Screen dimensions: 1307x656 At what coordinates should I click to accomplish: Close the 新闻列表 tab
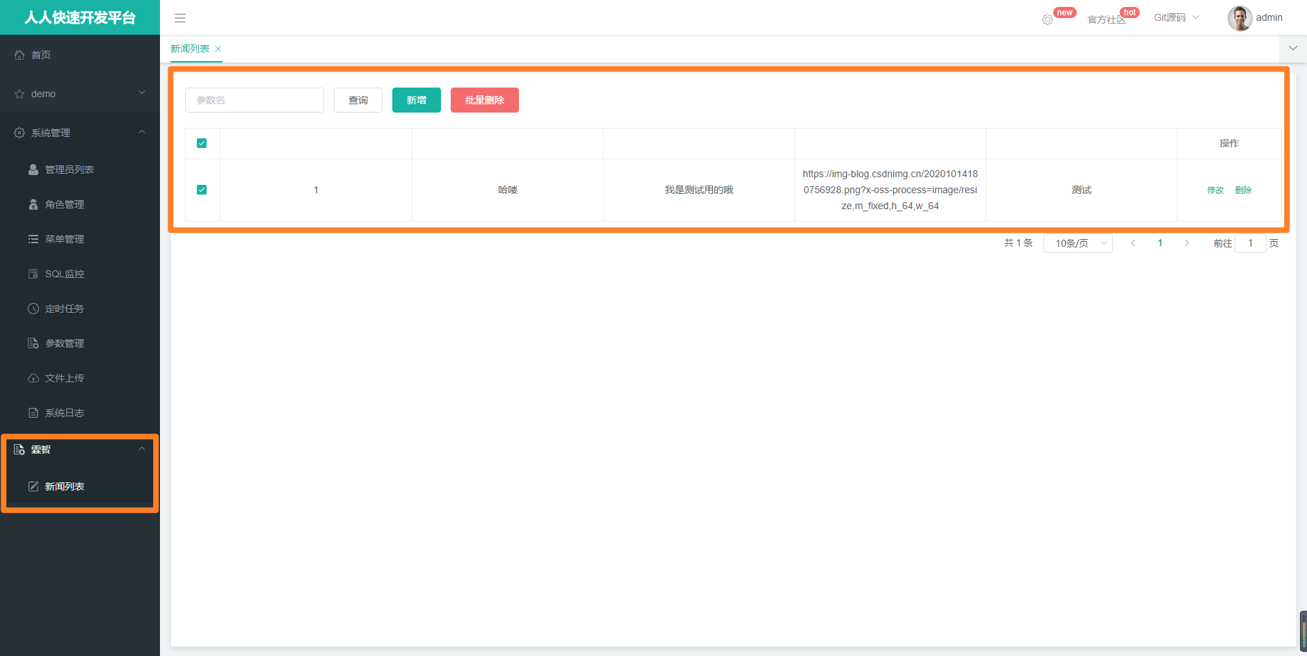pos(218,49)
